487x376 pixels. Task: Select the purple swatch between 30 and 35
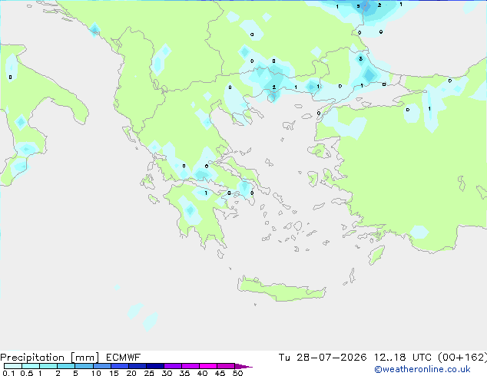[172, 366]
